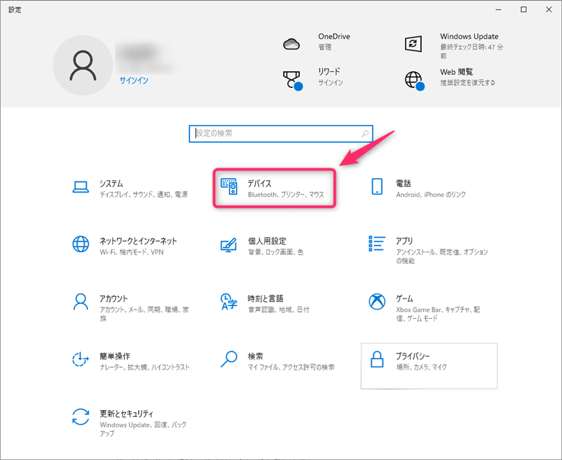Open the システム laptop icon

click(x=80, y=187)
